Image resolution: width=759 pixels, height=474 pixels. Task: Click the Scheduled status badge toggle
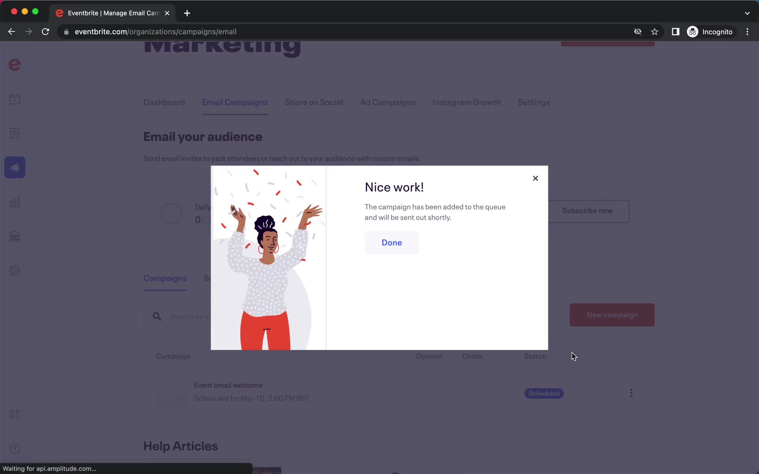point(543,393)
